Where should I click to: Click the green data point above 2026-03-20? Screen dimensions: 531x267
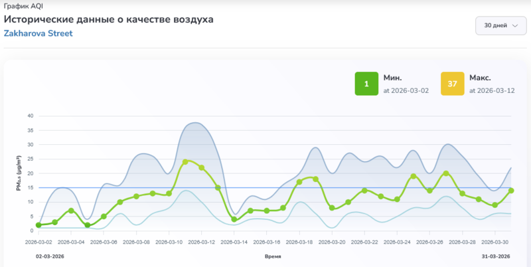332,208
